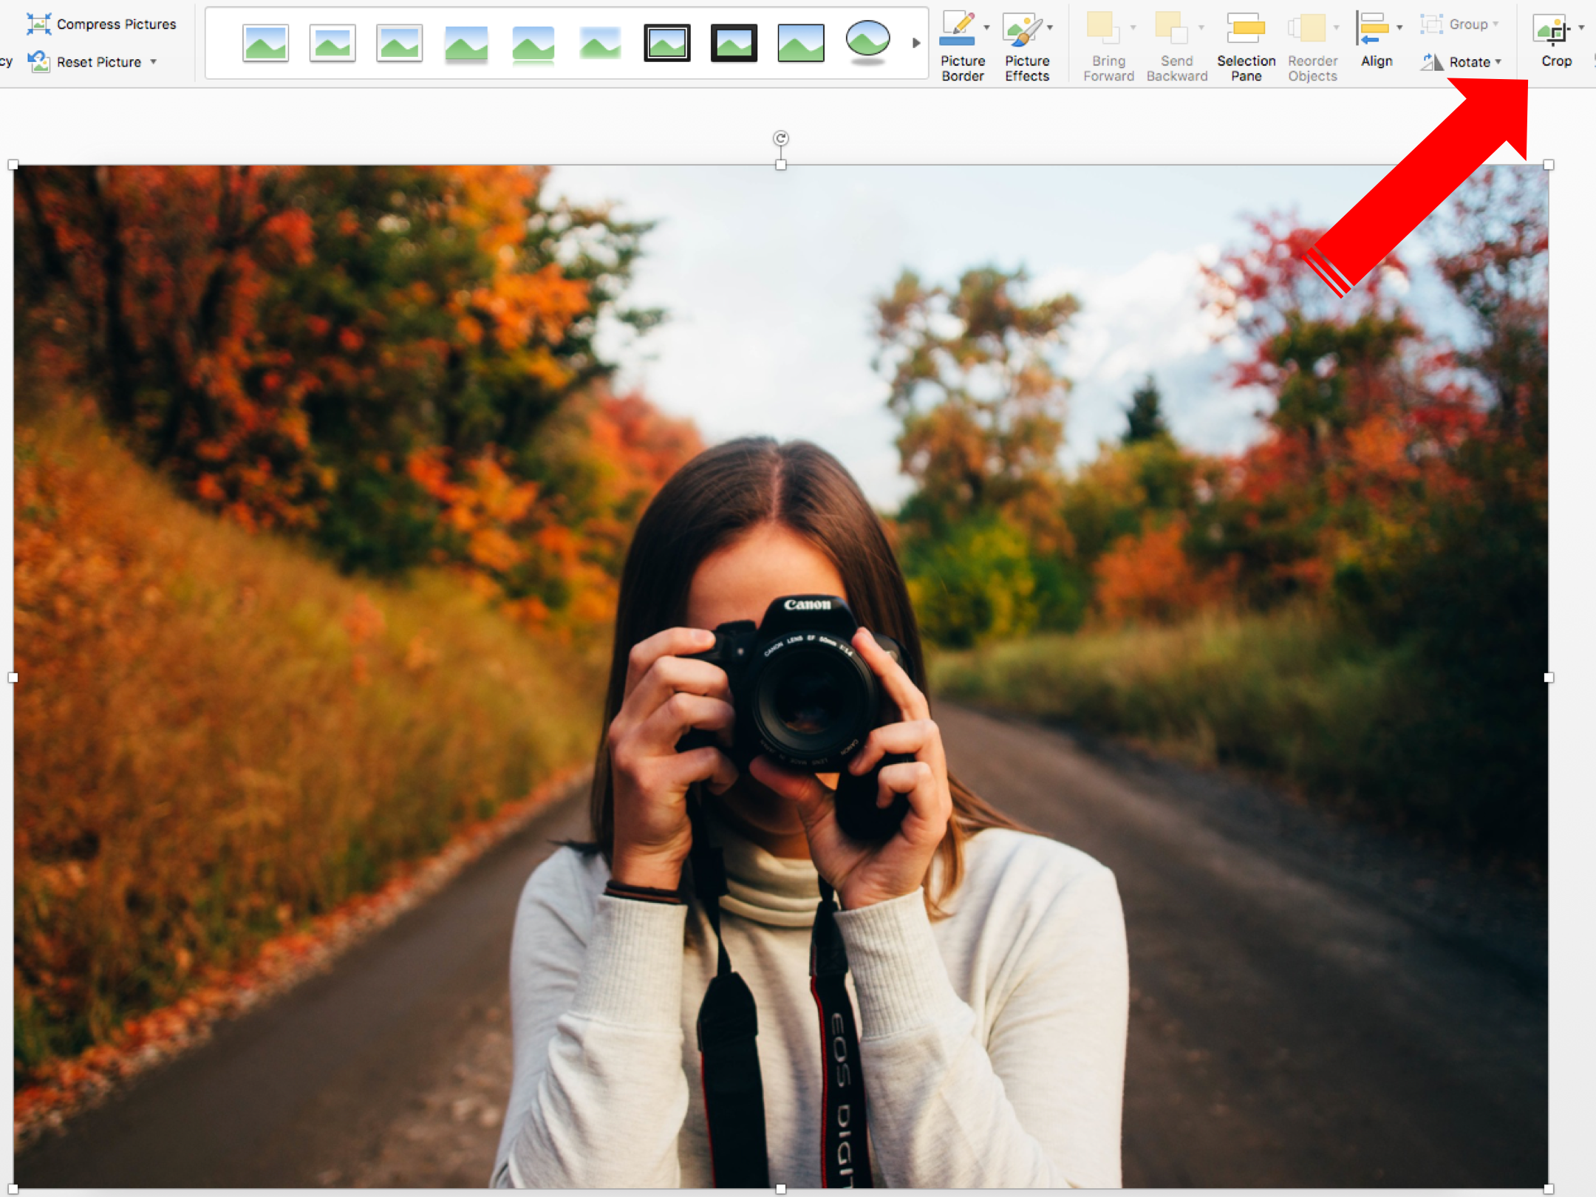
Task: Select the first picture style thumbnail
Action: [x=265, y=43]
